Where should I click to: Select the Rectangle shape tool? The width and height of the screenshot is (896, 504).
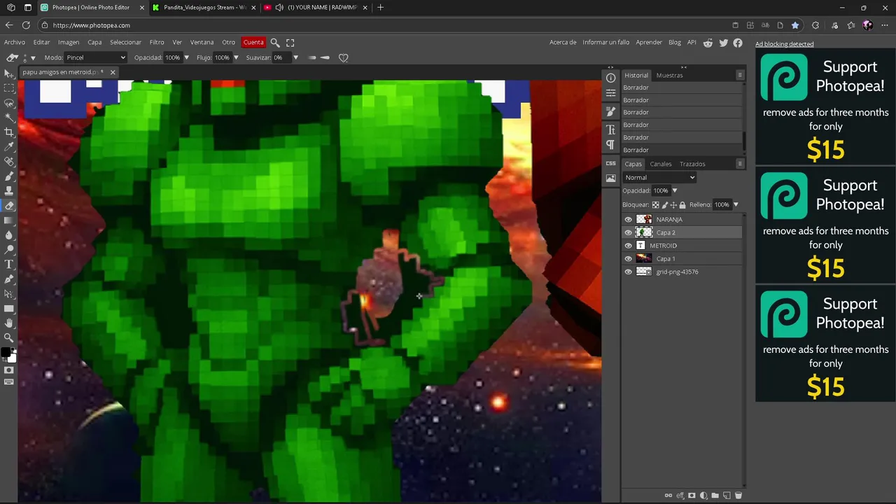point(9,309)
